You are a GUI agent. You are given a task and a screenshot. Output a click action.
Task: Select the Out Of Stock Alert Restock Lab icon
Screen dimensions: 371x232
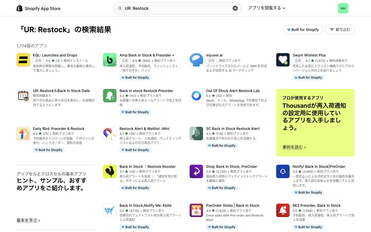coord(196,96)
